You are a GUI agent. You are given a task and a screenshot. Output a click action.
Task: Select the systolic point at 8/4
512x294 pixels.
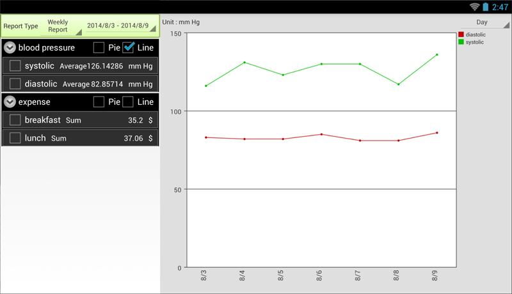tap(244, 62)
